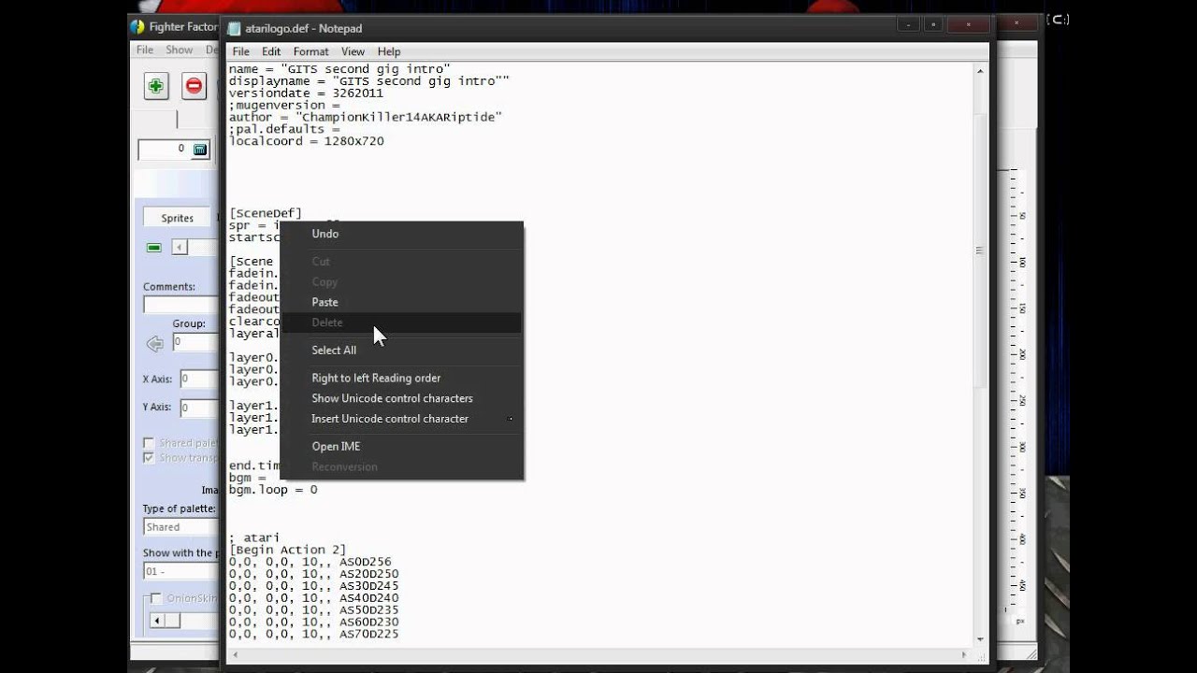This screenshot has width=1197, height=673.
Task: Click the '; atari' comment line
Action: tap(254, 538)
